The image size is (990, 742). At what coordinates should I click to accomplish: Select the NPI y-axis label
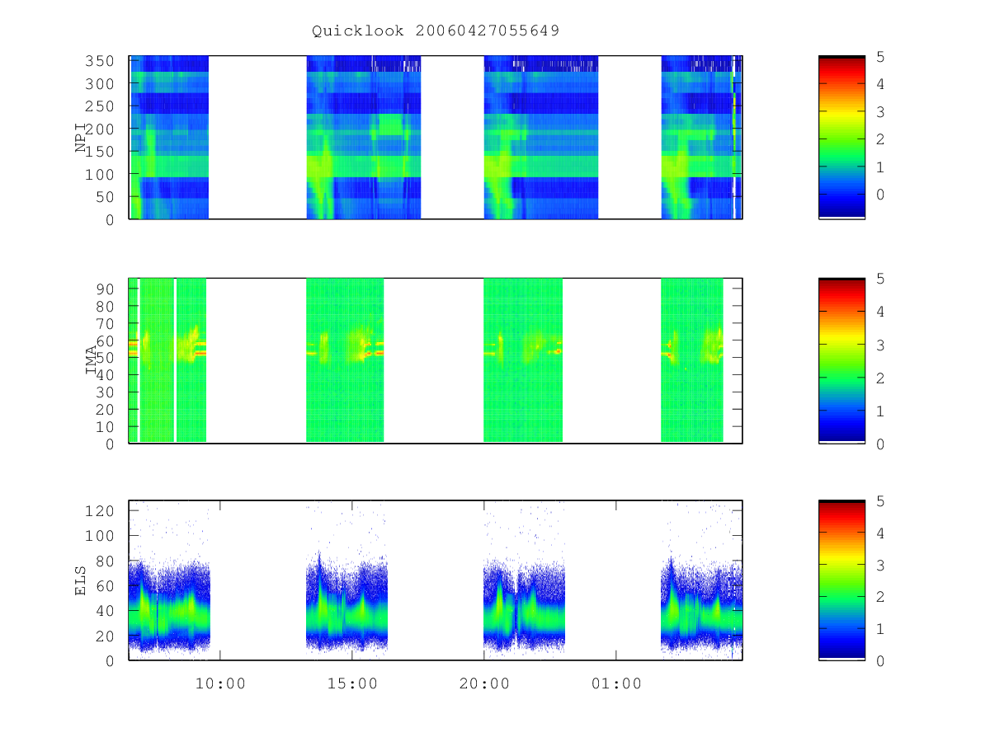pos(81,138)
